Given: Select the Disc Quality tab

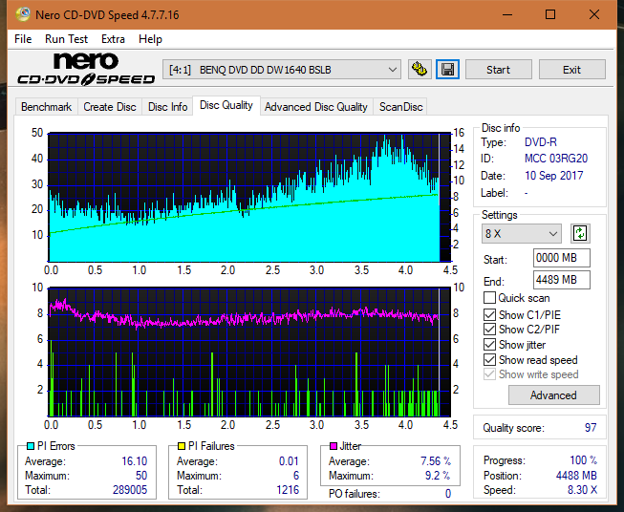Looking at the screenshot, I should (226, 105).
